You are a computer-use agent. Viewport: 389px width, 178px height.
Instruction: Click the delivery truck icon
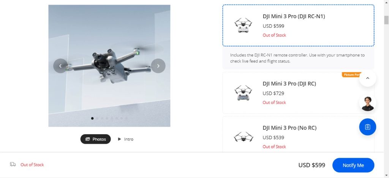pos(13,164)
